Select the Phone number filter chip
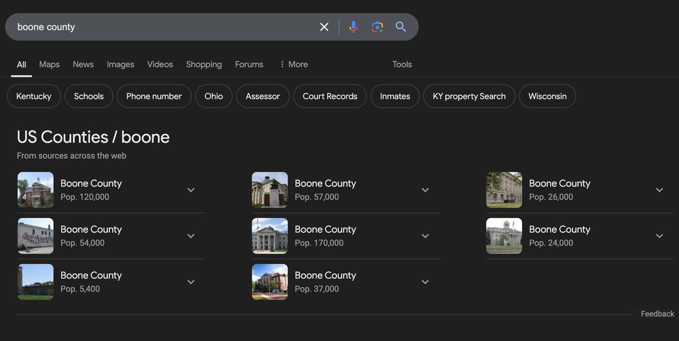Screen dimensions: 679x341 (154, 96)
